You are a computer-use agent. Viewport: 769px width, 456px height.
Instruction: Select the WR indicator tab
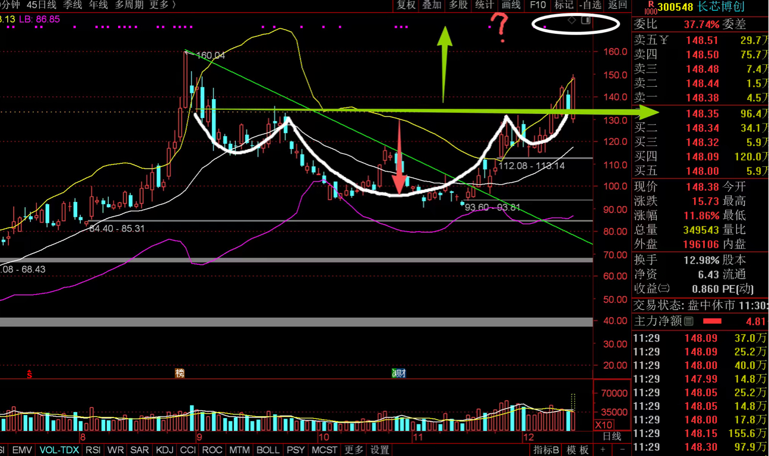(x=116, y=450)
